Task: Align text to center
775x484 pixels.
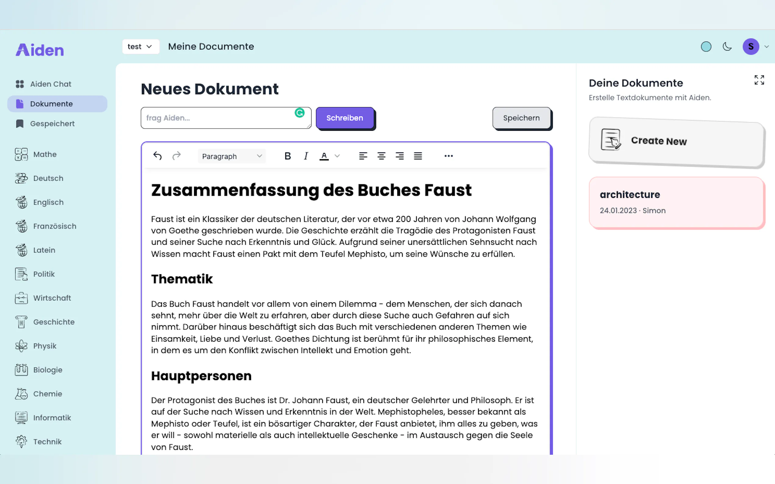Action: coord(381,156)
